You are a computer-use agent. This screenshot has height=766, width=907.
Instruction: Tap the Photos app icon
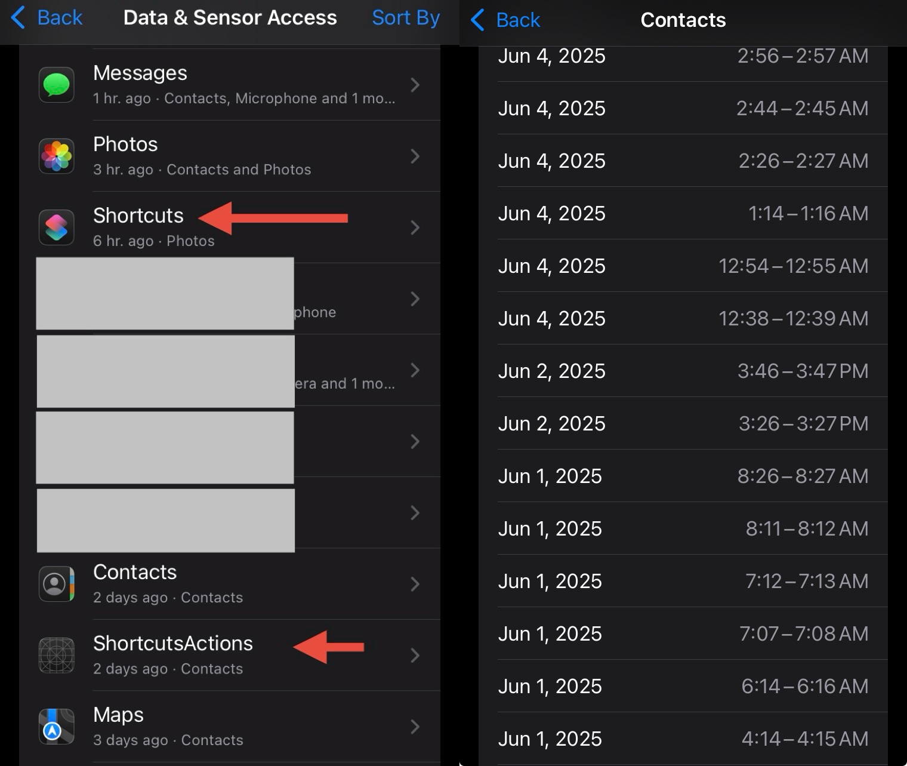pyautogui.click(x=57, y=156)
